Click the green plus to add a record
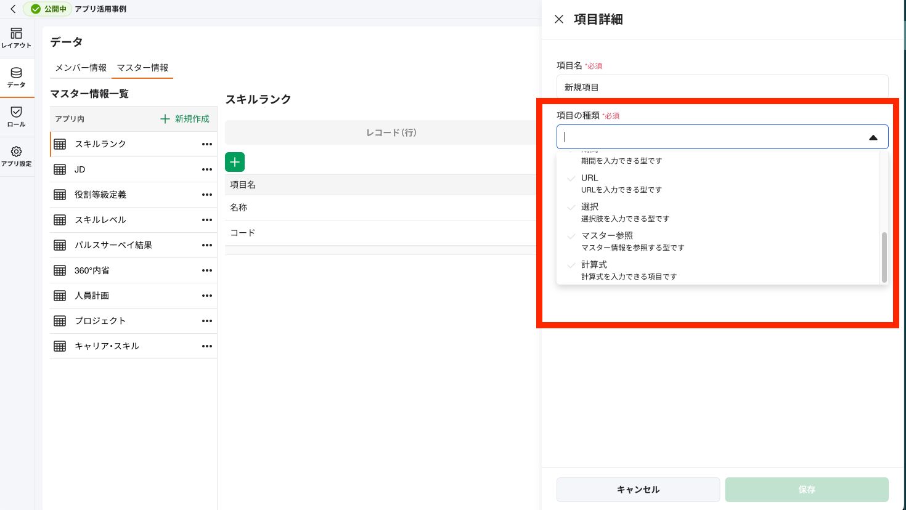Screen dimensions: 906x510 tap(234, 162)
